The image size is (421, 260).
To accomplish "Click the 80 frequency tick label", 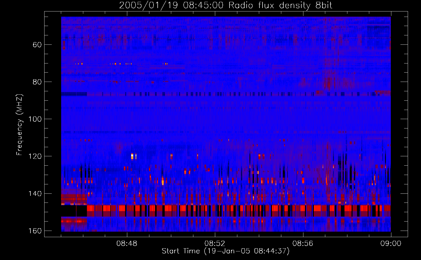I will [x=37, y=82].
